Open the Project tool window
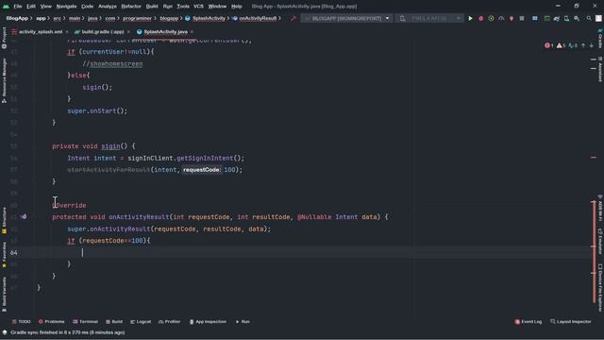Screen dimensions: 604x340 [x=4, y=38]
